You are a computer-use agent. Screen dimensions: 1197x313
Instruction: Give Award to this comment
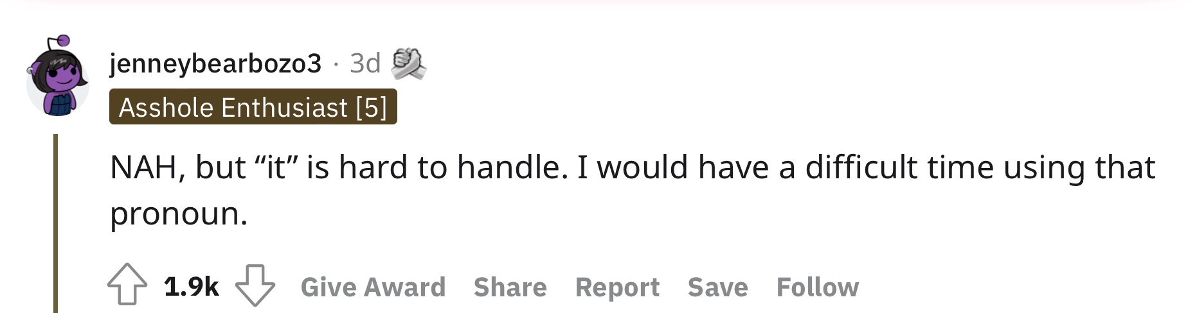click(x=373, y=287)
